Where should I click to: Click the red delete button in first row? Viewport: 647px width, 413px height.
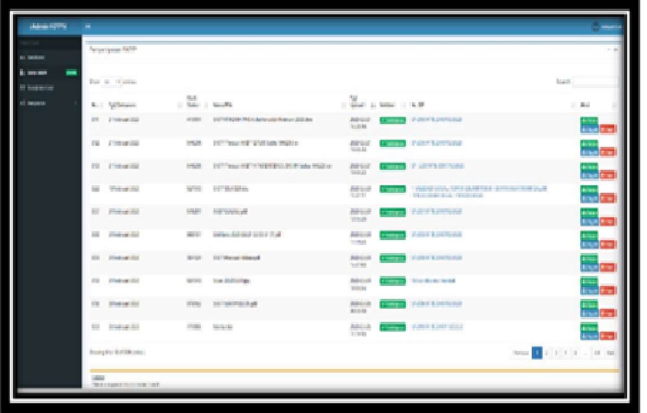tap(608, 129)
